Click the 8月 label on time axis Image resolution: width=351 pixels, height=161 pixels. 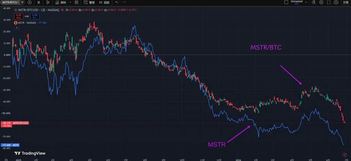tap(145, 160)
